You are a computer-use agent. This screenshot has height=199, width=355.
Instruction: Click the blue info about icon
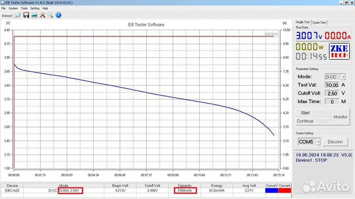59,15
